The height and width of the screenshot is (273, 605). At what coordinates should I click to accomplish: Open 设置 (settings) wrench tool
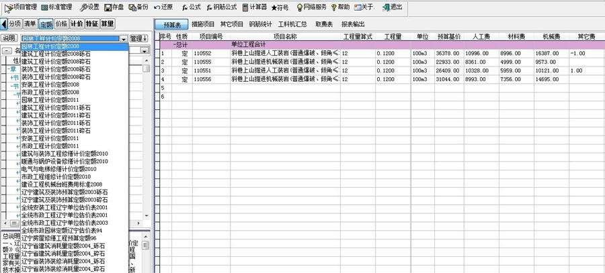[x=90, y=7]
